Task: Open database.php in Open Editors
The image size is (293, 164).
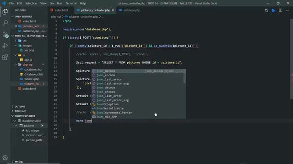Action: pos(31,31)
